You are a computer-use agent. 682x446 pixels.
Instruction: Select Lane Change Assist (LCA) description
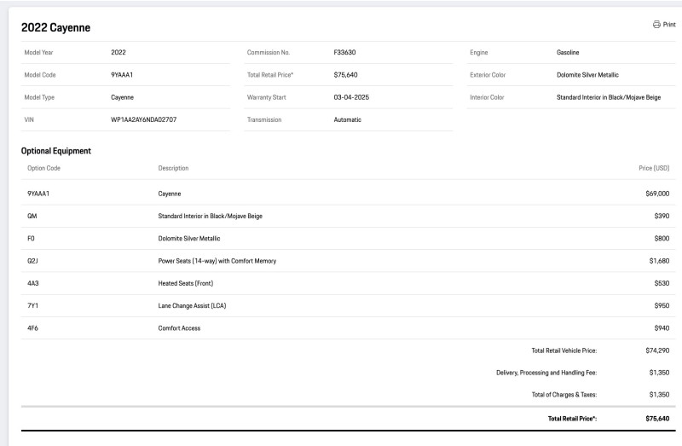pos(192,306)
